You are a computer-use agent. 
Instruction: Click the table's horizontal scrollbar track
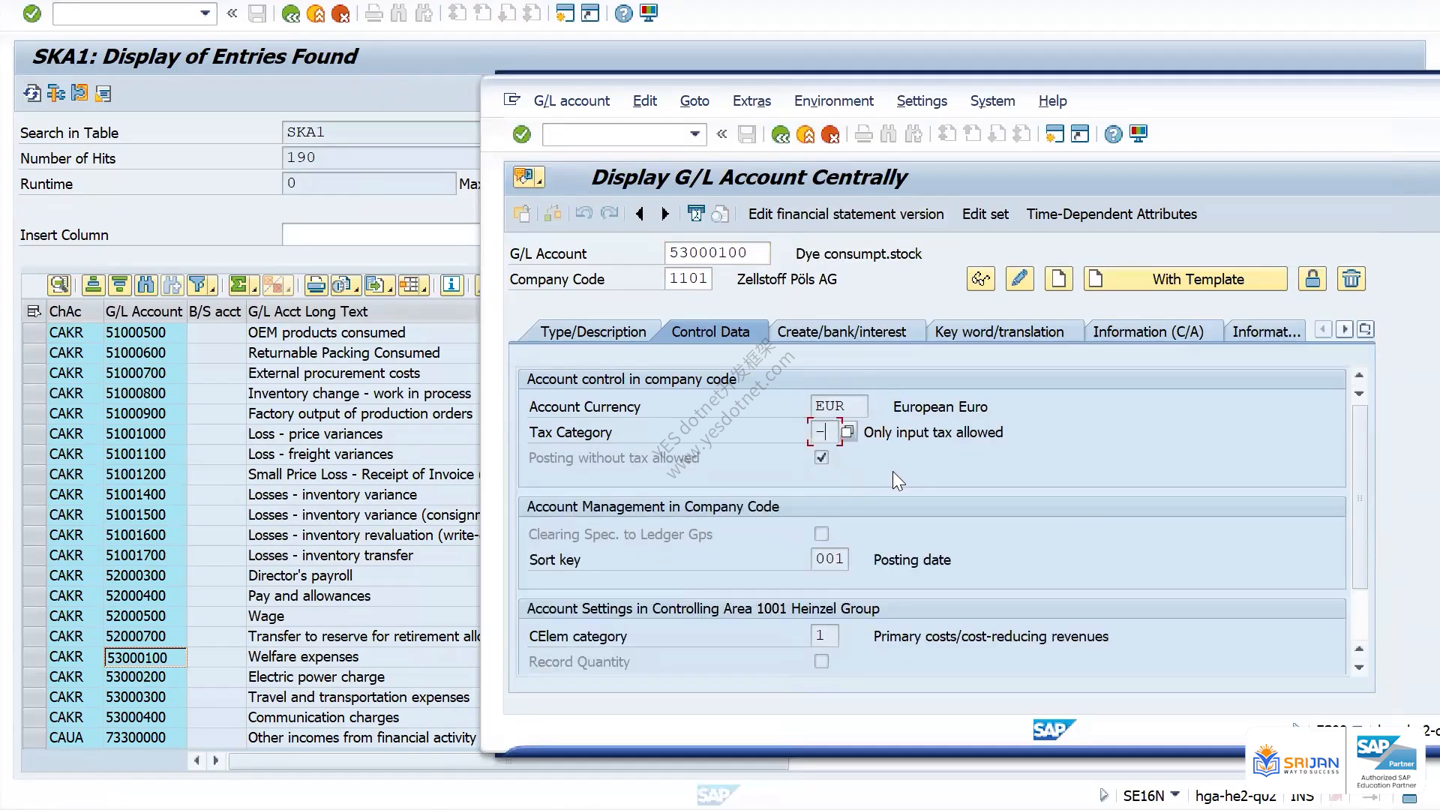[x=352, y=760]
